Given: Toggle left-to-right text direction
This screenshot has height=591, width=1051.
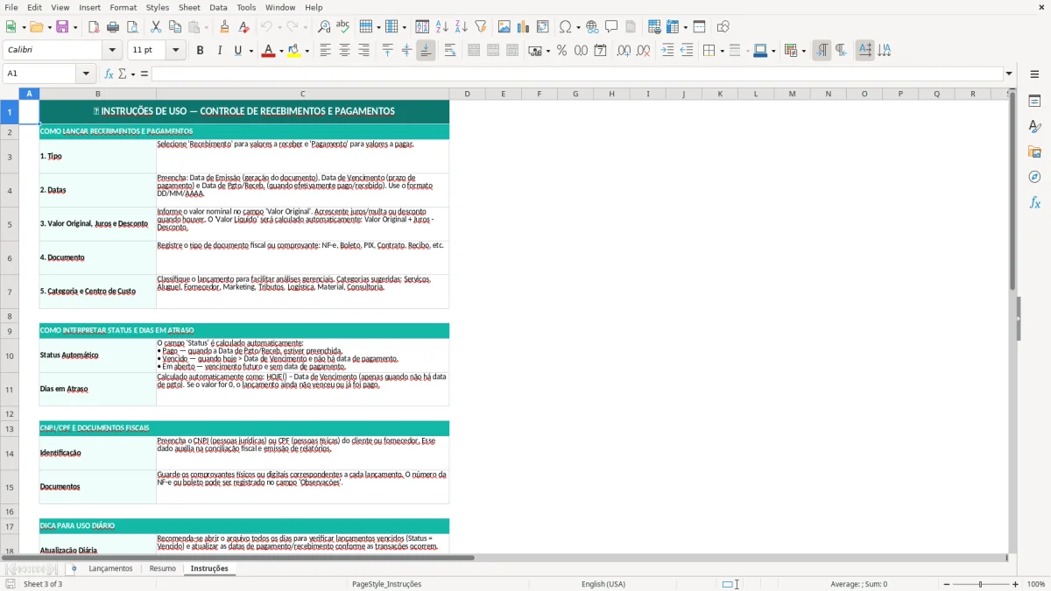Looking at the screenshot, I should [x=822, y=51].
